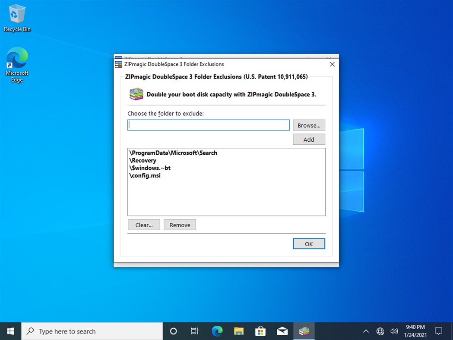The height and width of the screenshot is (340, 453).
Task: Click Clear to empty the exclusion list
Action: point(143,225)
